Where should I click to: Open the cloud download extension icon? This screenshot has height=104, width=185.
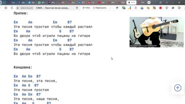click(x=167, y=8)
